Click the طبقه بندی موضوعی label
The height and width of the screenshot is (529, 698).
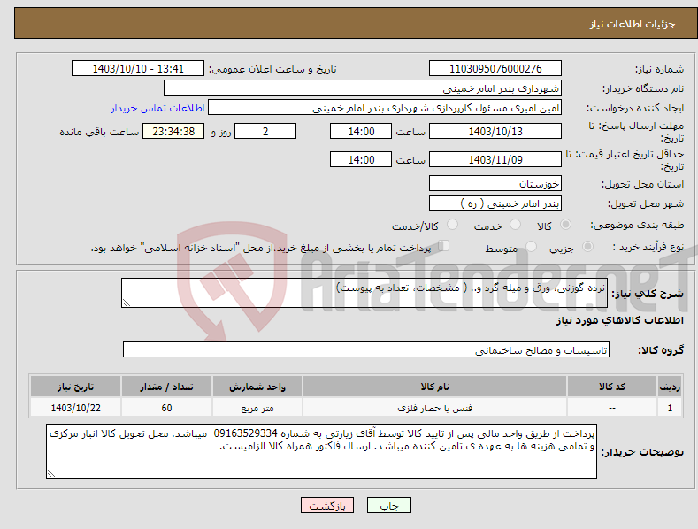[x=637, y=225]
